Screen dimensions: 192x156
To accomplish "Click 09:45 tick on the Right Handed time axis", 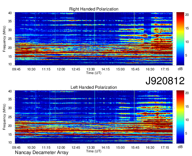I will pyautogui.click(x=16, y=69).
